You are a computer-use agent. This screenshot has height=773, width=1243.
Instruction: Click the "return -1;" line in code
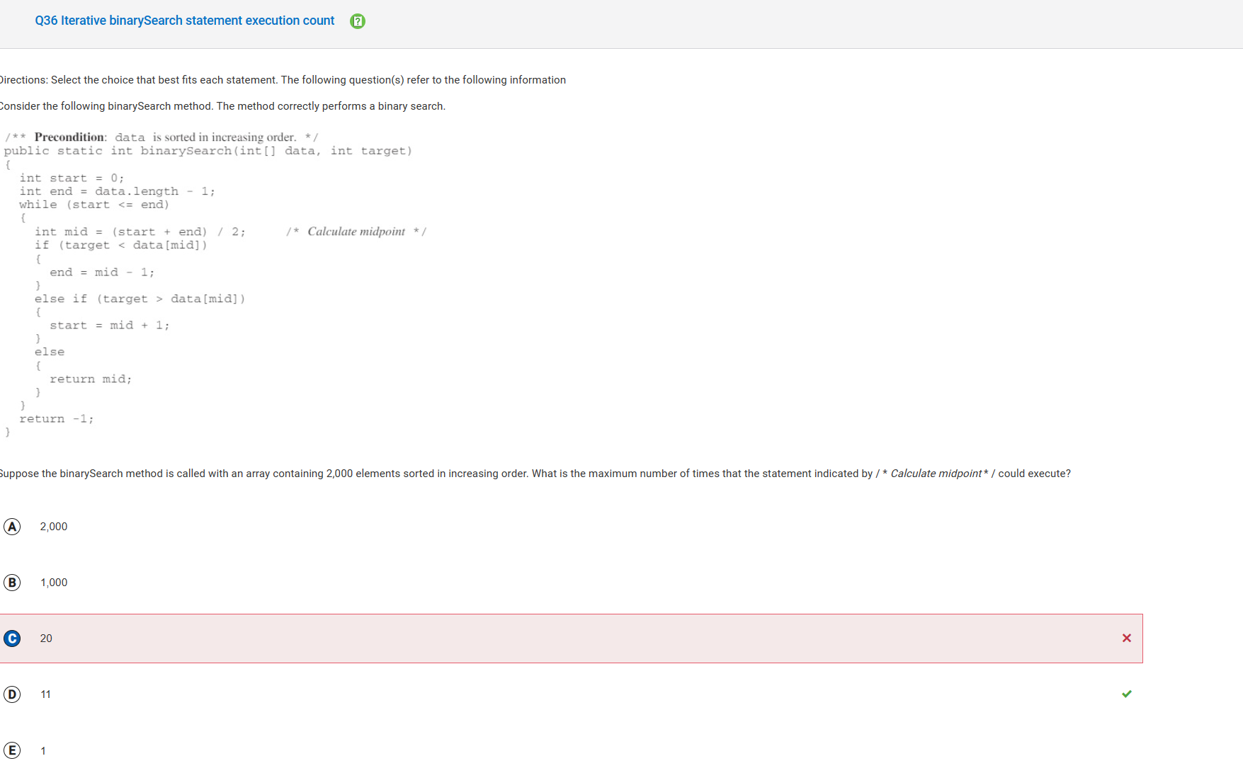tap(56, 419)
